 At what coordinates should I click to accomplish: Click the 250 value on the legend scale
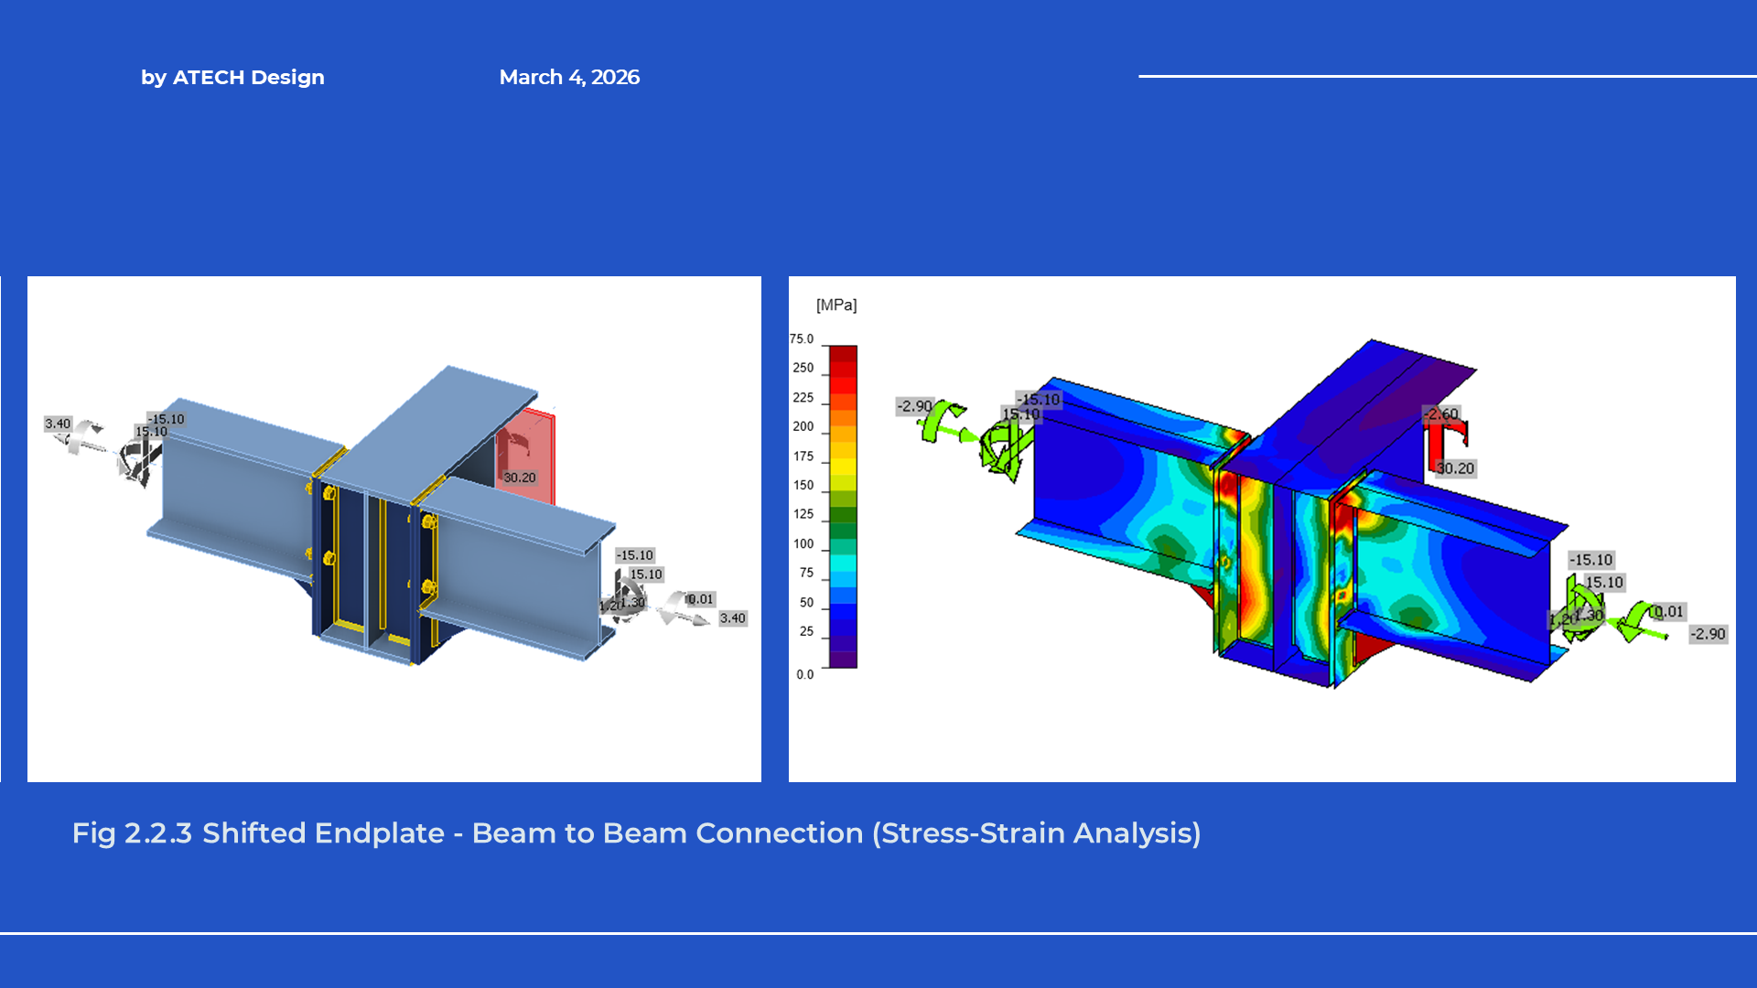pos(803,368)
